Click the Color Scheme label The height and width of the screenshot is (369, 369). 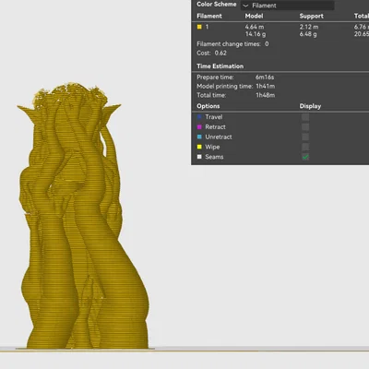[217, 5]
